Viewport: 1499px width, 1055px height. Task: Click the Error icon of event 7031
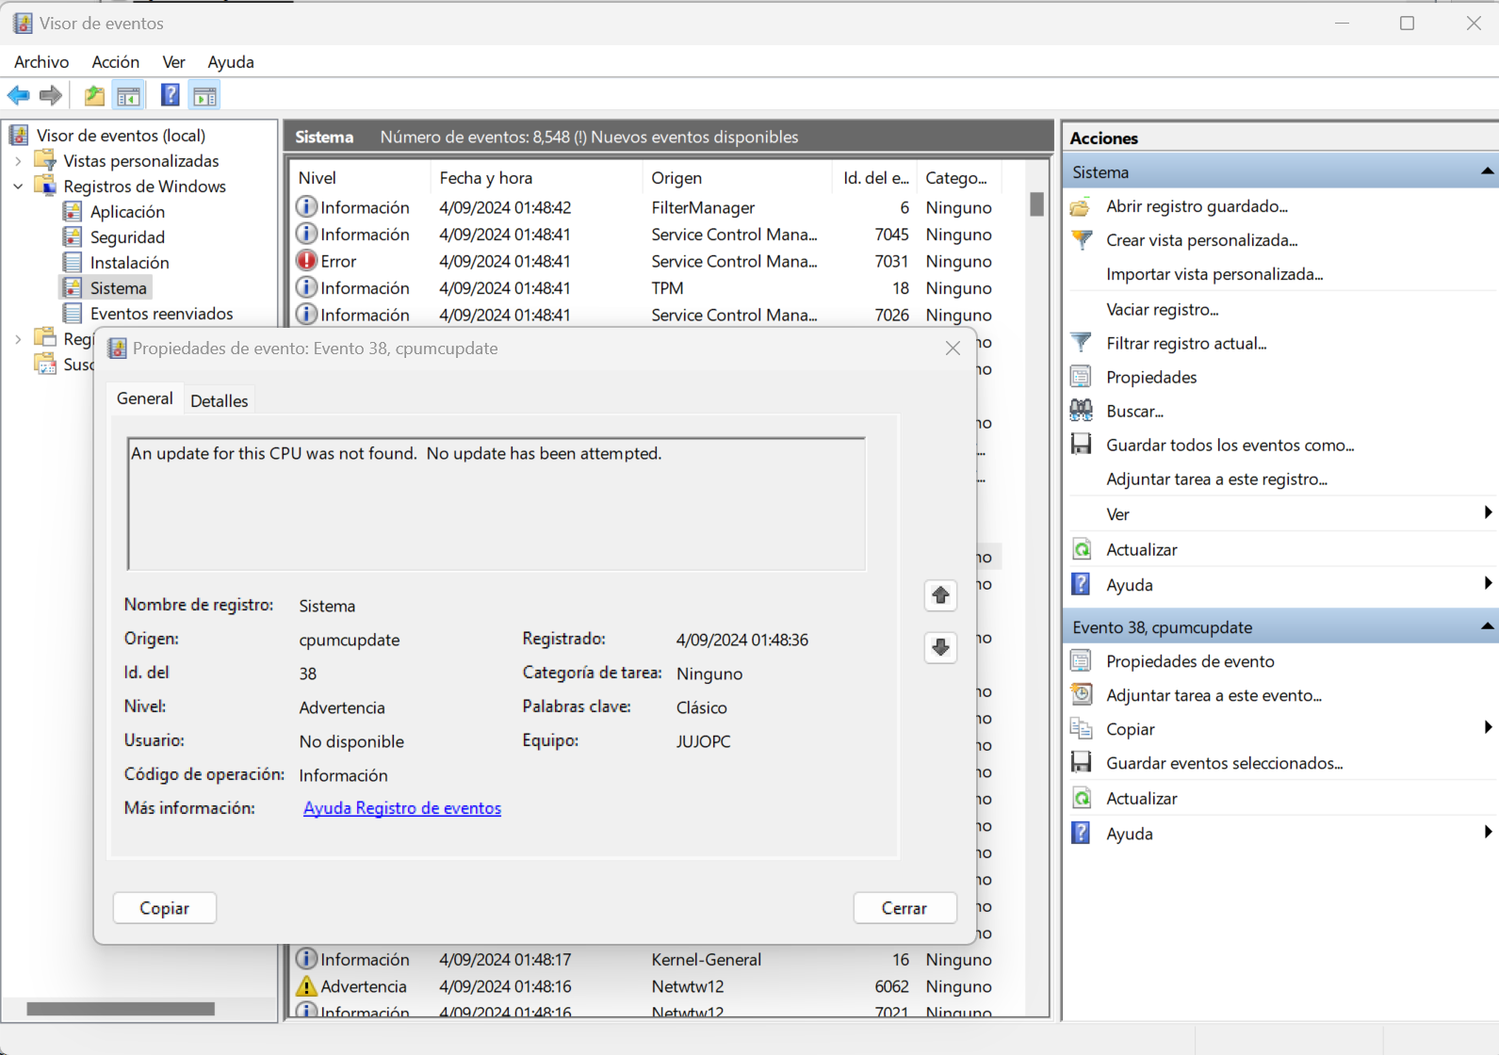click(x=306, y=261)
